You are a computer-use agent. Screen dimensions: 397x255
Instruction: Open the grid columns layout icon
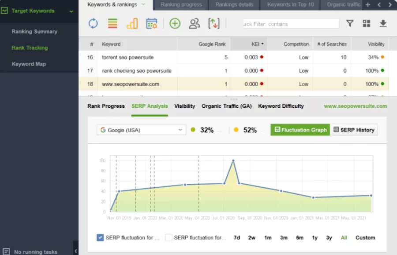(367, 23)
